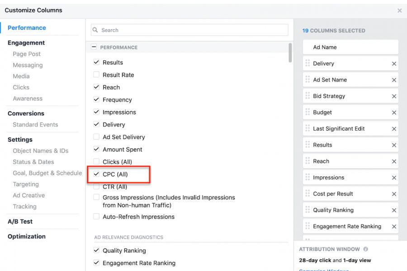Uncheck the Reach checkbox in Performance list
407x271 pixels.
96,87
